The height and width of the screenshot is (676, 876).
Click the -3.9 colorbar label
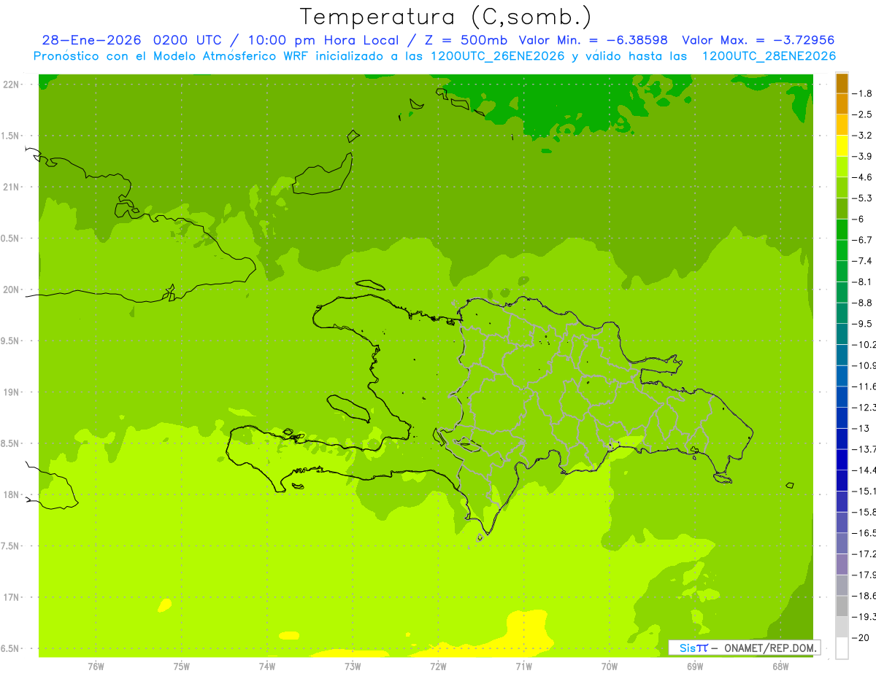[862, 156]
